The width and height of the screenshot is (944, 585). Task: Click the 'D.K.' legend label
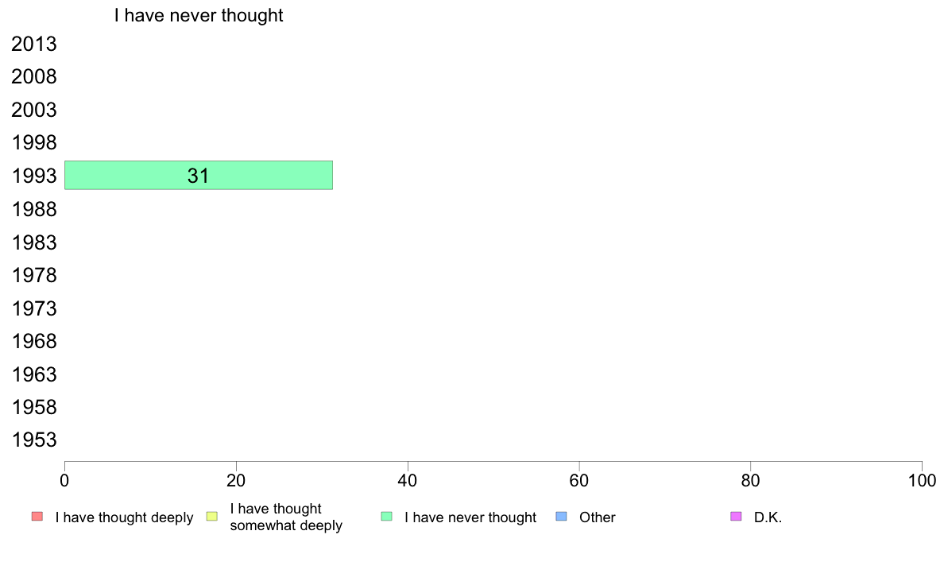(x=768, y=517)
